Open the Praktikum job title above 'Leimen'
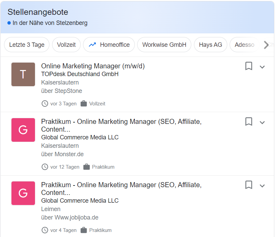Screen dimensions: 276x237 pyautogui.click(x=121, y=189)
